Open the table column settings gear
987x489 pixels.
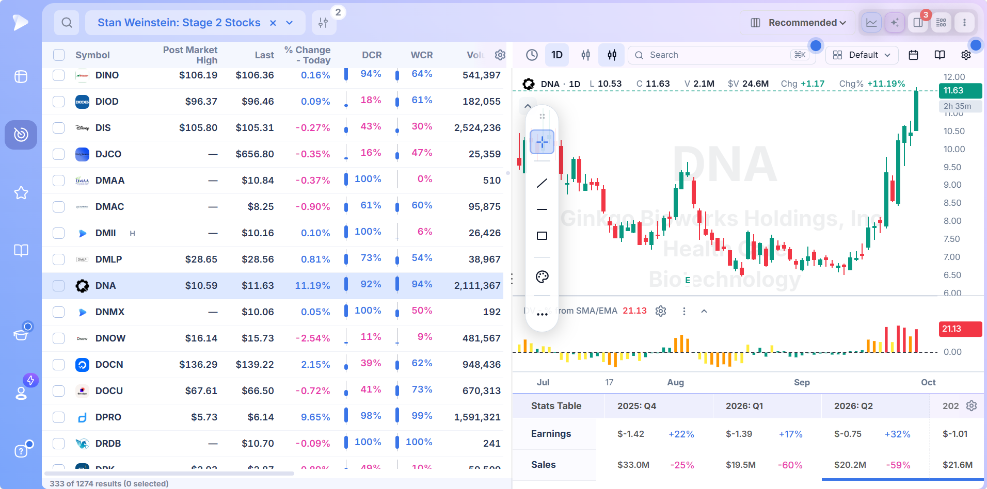point(500,55)
